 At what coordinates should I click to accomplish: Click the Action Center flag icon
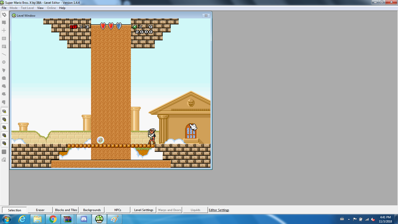tap(355, 219)
